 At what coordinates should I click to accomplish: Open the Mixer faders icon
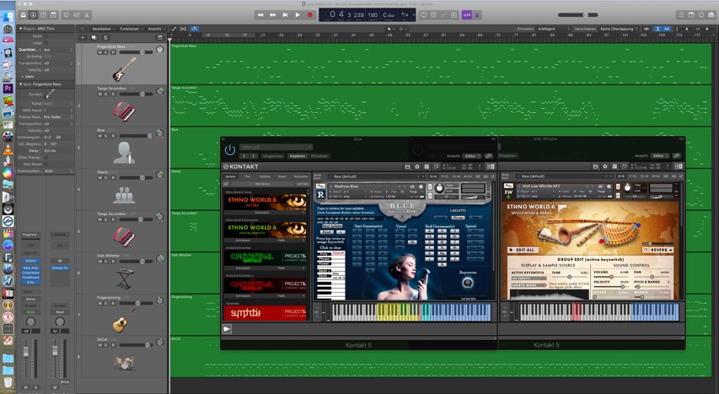point(77,14)
